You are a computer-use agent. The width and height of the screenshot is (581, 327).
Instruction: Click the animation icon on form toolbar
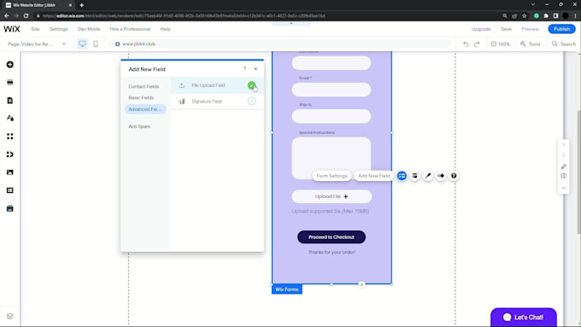[441, 176]
